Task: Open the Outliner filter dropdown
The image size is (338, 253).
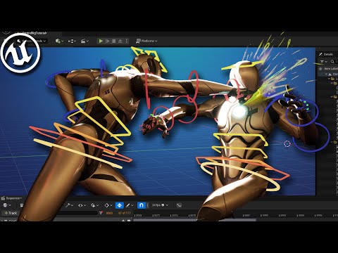Action: pyautogui.click(x=323, y=62)
